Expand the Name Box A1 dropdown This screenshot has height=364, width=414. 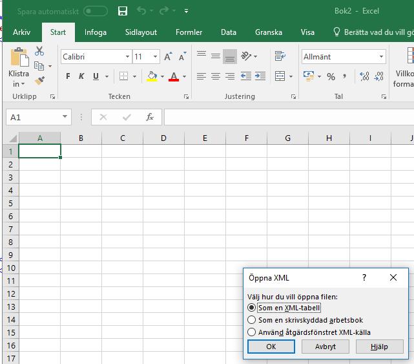coord(65,116)
